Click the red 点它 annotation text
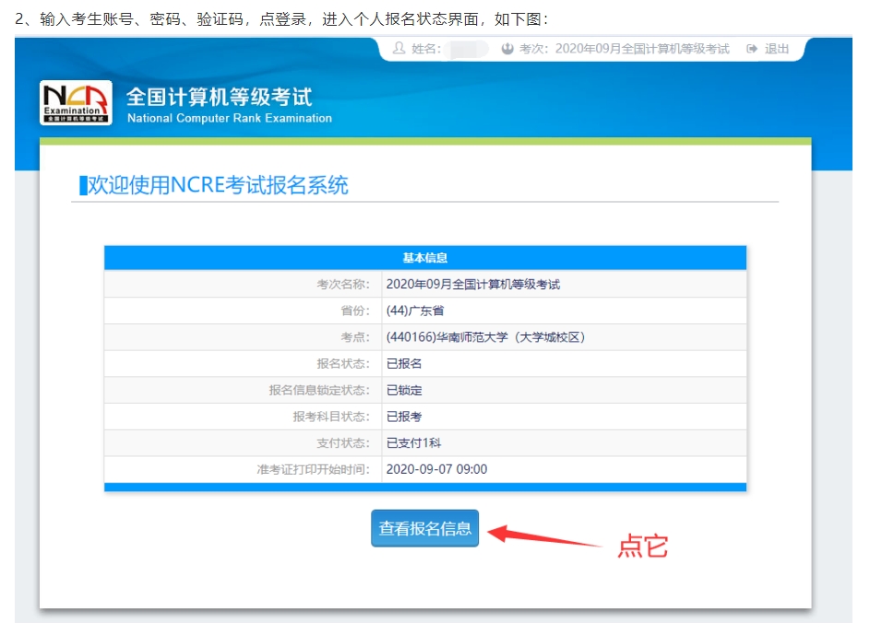Screen dimensions: 870x634 [x=642, y=546]
